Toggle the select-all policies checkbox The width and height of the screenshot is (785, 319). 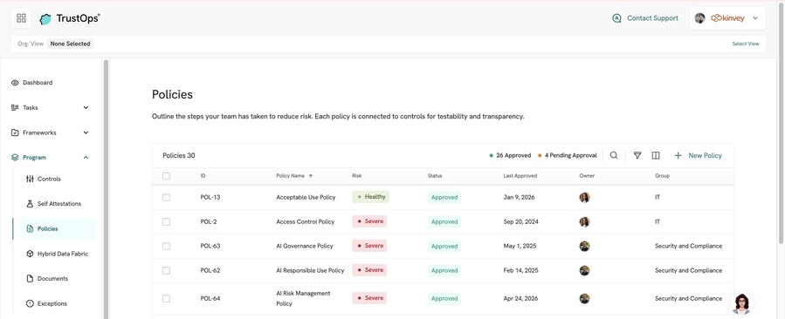(166, 176)
